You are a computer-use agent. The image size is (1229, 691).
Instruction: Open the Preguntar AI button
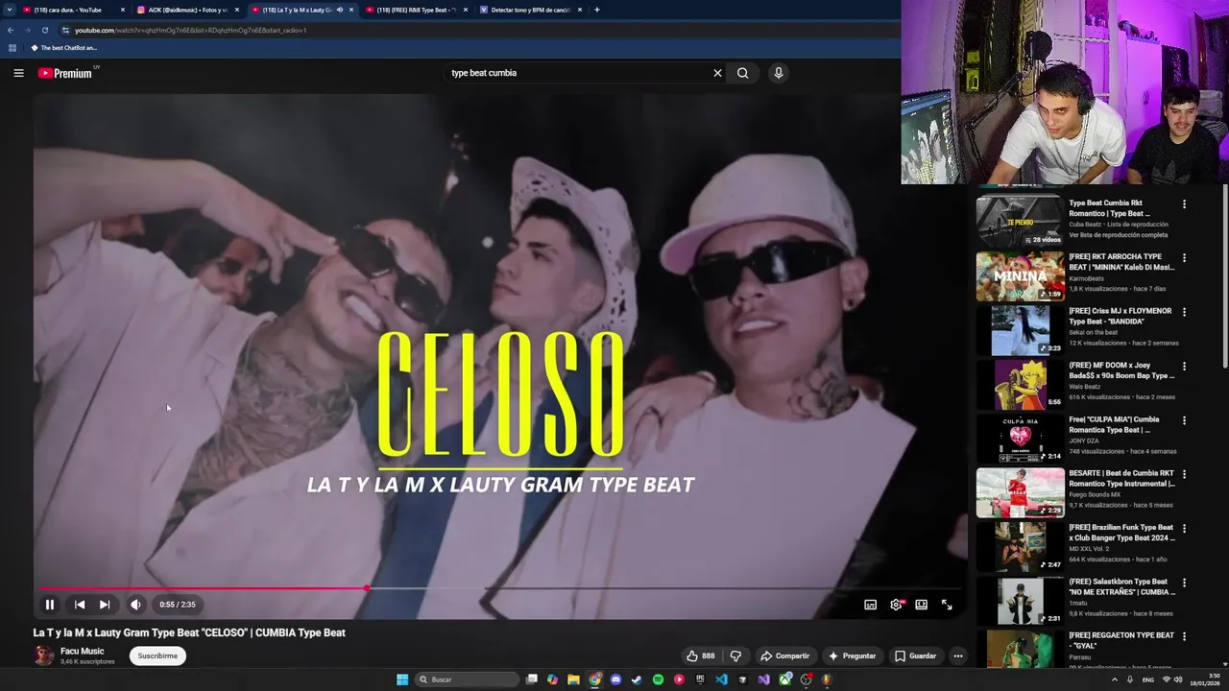coord(852,656)
